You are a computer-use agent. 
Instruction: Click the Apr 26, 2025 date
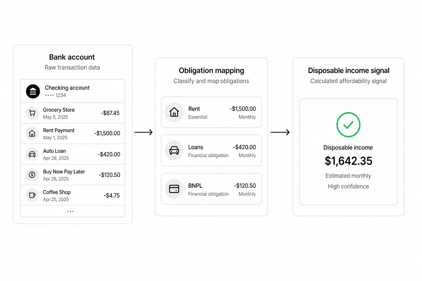coord(56,179)
